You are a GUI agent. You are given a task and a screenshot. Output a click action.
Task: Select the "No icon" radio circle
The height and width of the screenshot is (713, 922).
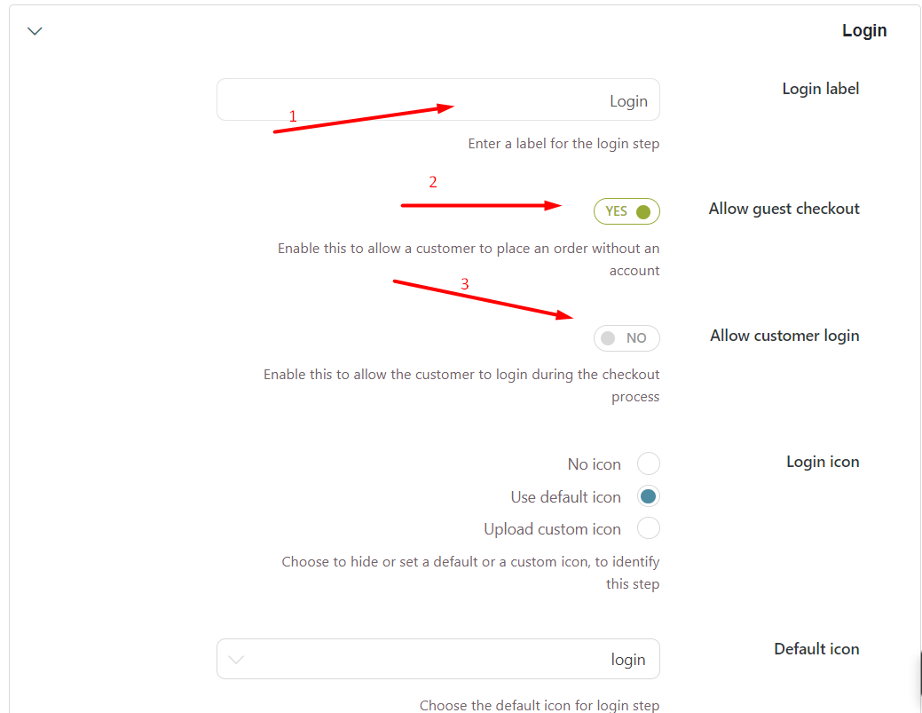648,463
